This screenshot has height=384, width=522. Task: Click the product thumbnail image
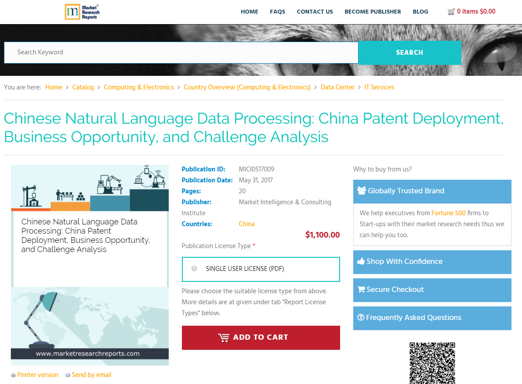point(90,265)
